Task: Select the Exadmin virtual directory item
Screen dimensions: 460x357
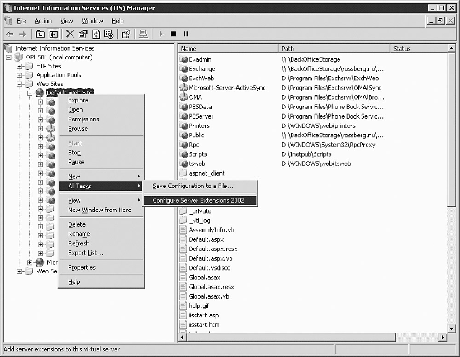Action: point(200,59)
